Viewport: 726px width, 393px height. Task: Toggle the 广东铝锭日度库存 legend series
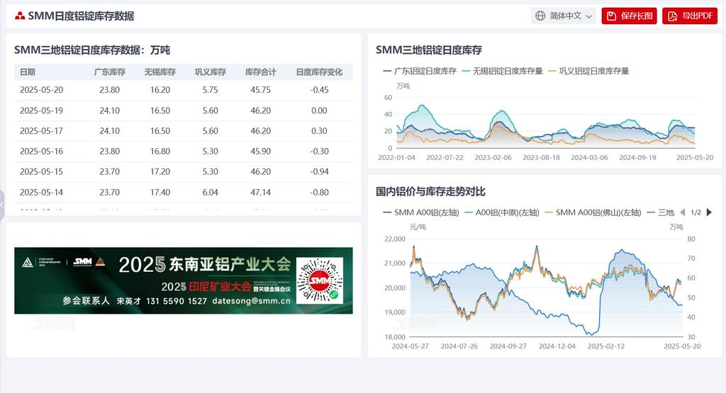pyautogui.click(x=420, y=71)
